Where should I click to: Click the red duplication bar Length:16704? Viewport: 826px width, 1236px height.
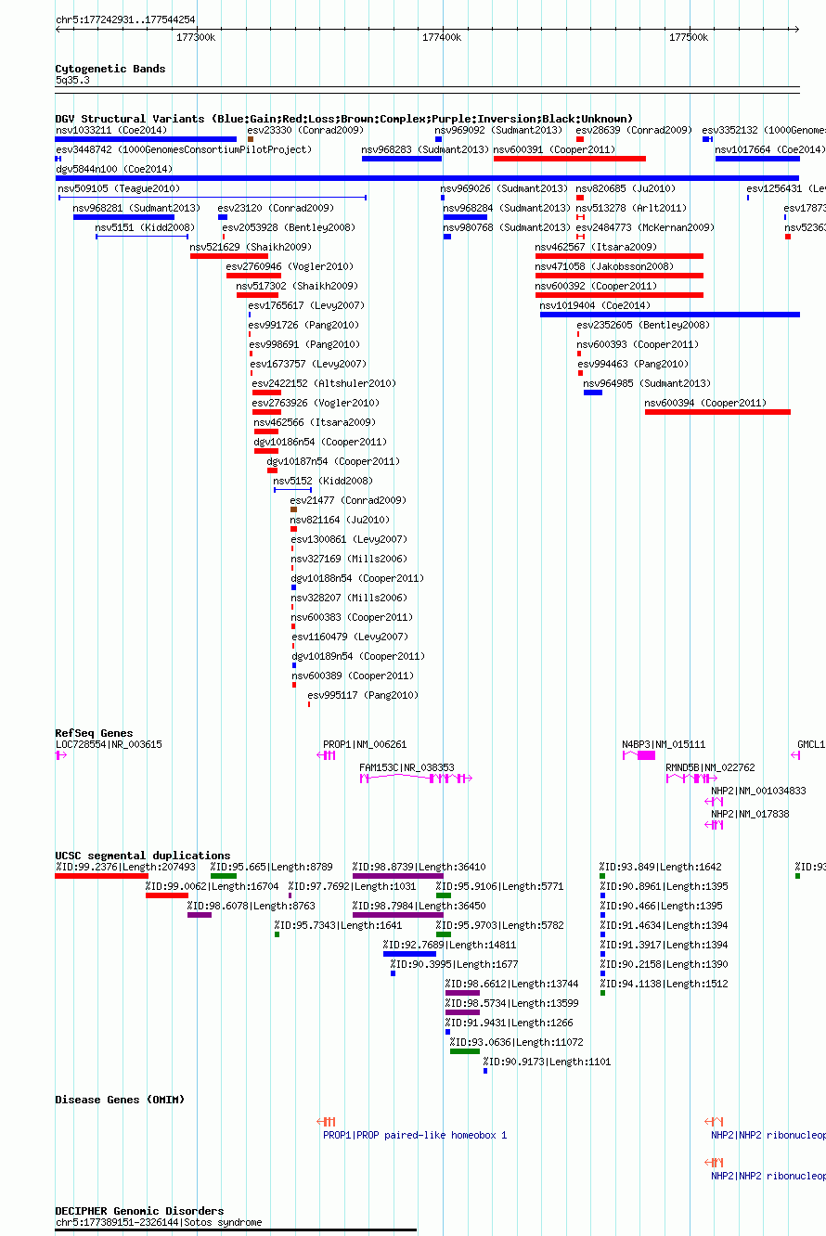(x=167, y=895)
